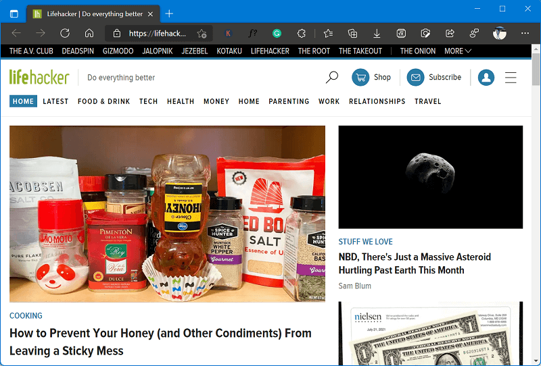Open the FOOD & DRINK section

[x=104, y=101]
